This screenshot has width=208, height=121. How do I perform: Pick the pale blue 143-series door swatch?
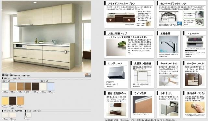click(x=51, y=86)
